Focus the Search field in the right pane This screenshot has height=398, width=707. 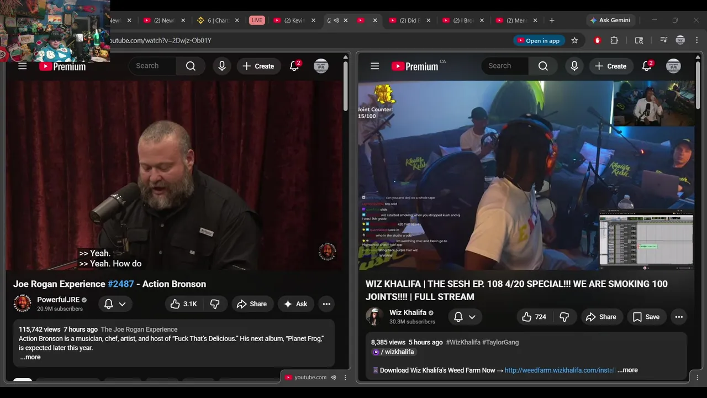pyautogui.click(x=505, y=66)
